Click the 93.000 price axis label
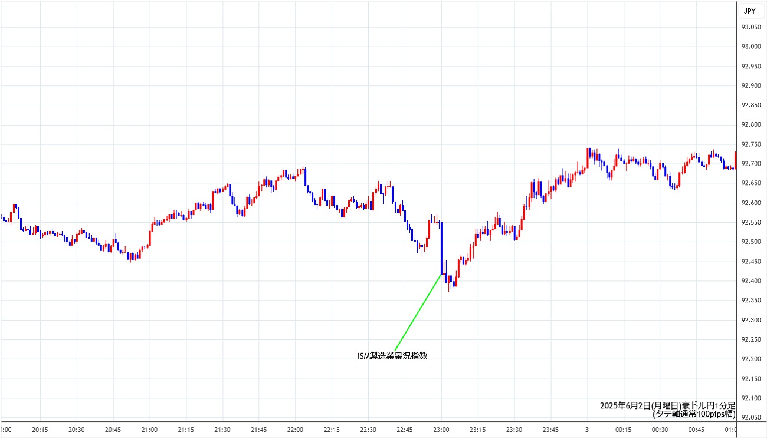767x439 pixels. pos(752,47)
